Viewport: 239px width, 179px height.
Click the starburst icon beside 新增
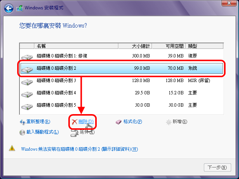pos(168,122)
